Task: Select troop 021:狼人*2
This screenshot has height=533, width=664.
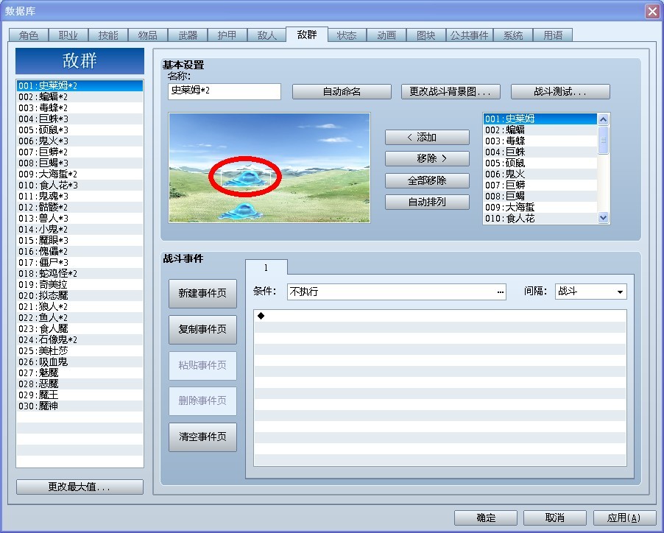Action: (80, 306)
